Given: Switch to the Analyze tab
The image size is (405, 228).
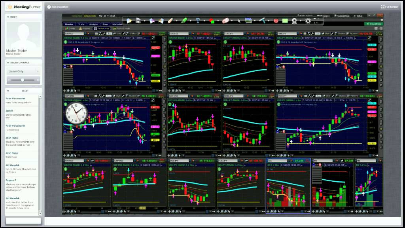Looking at the screenshot, I should pos(93,24).
